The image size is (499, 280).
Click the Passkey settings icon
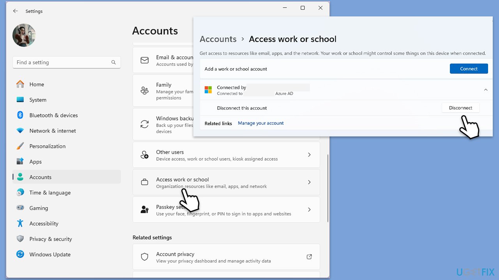point(145,210)
